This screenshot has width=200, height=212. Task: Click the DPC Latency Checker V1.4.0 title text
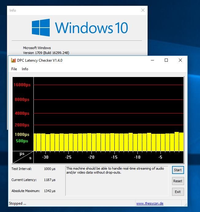tap(40, 60)
